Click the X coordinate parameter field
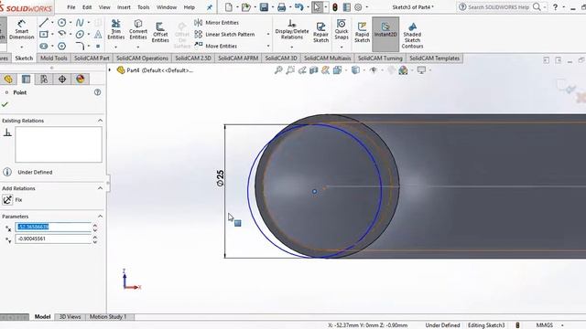 [53, 227]
